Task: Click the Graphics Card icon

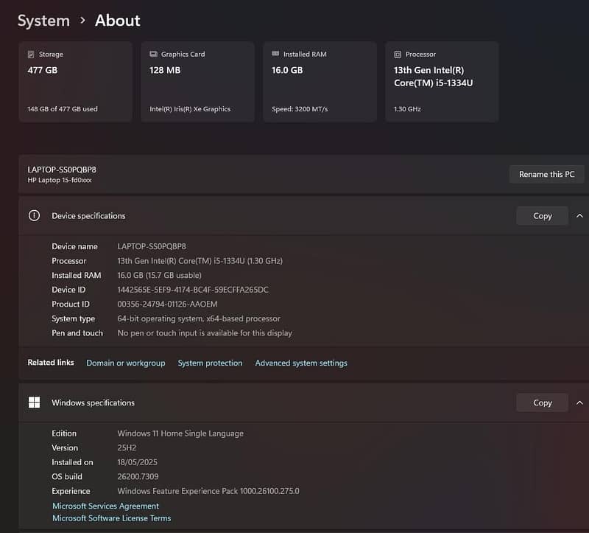Action: 153,55
